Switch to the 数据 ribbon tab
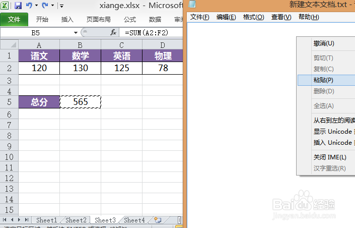 (155, 20)
